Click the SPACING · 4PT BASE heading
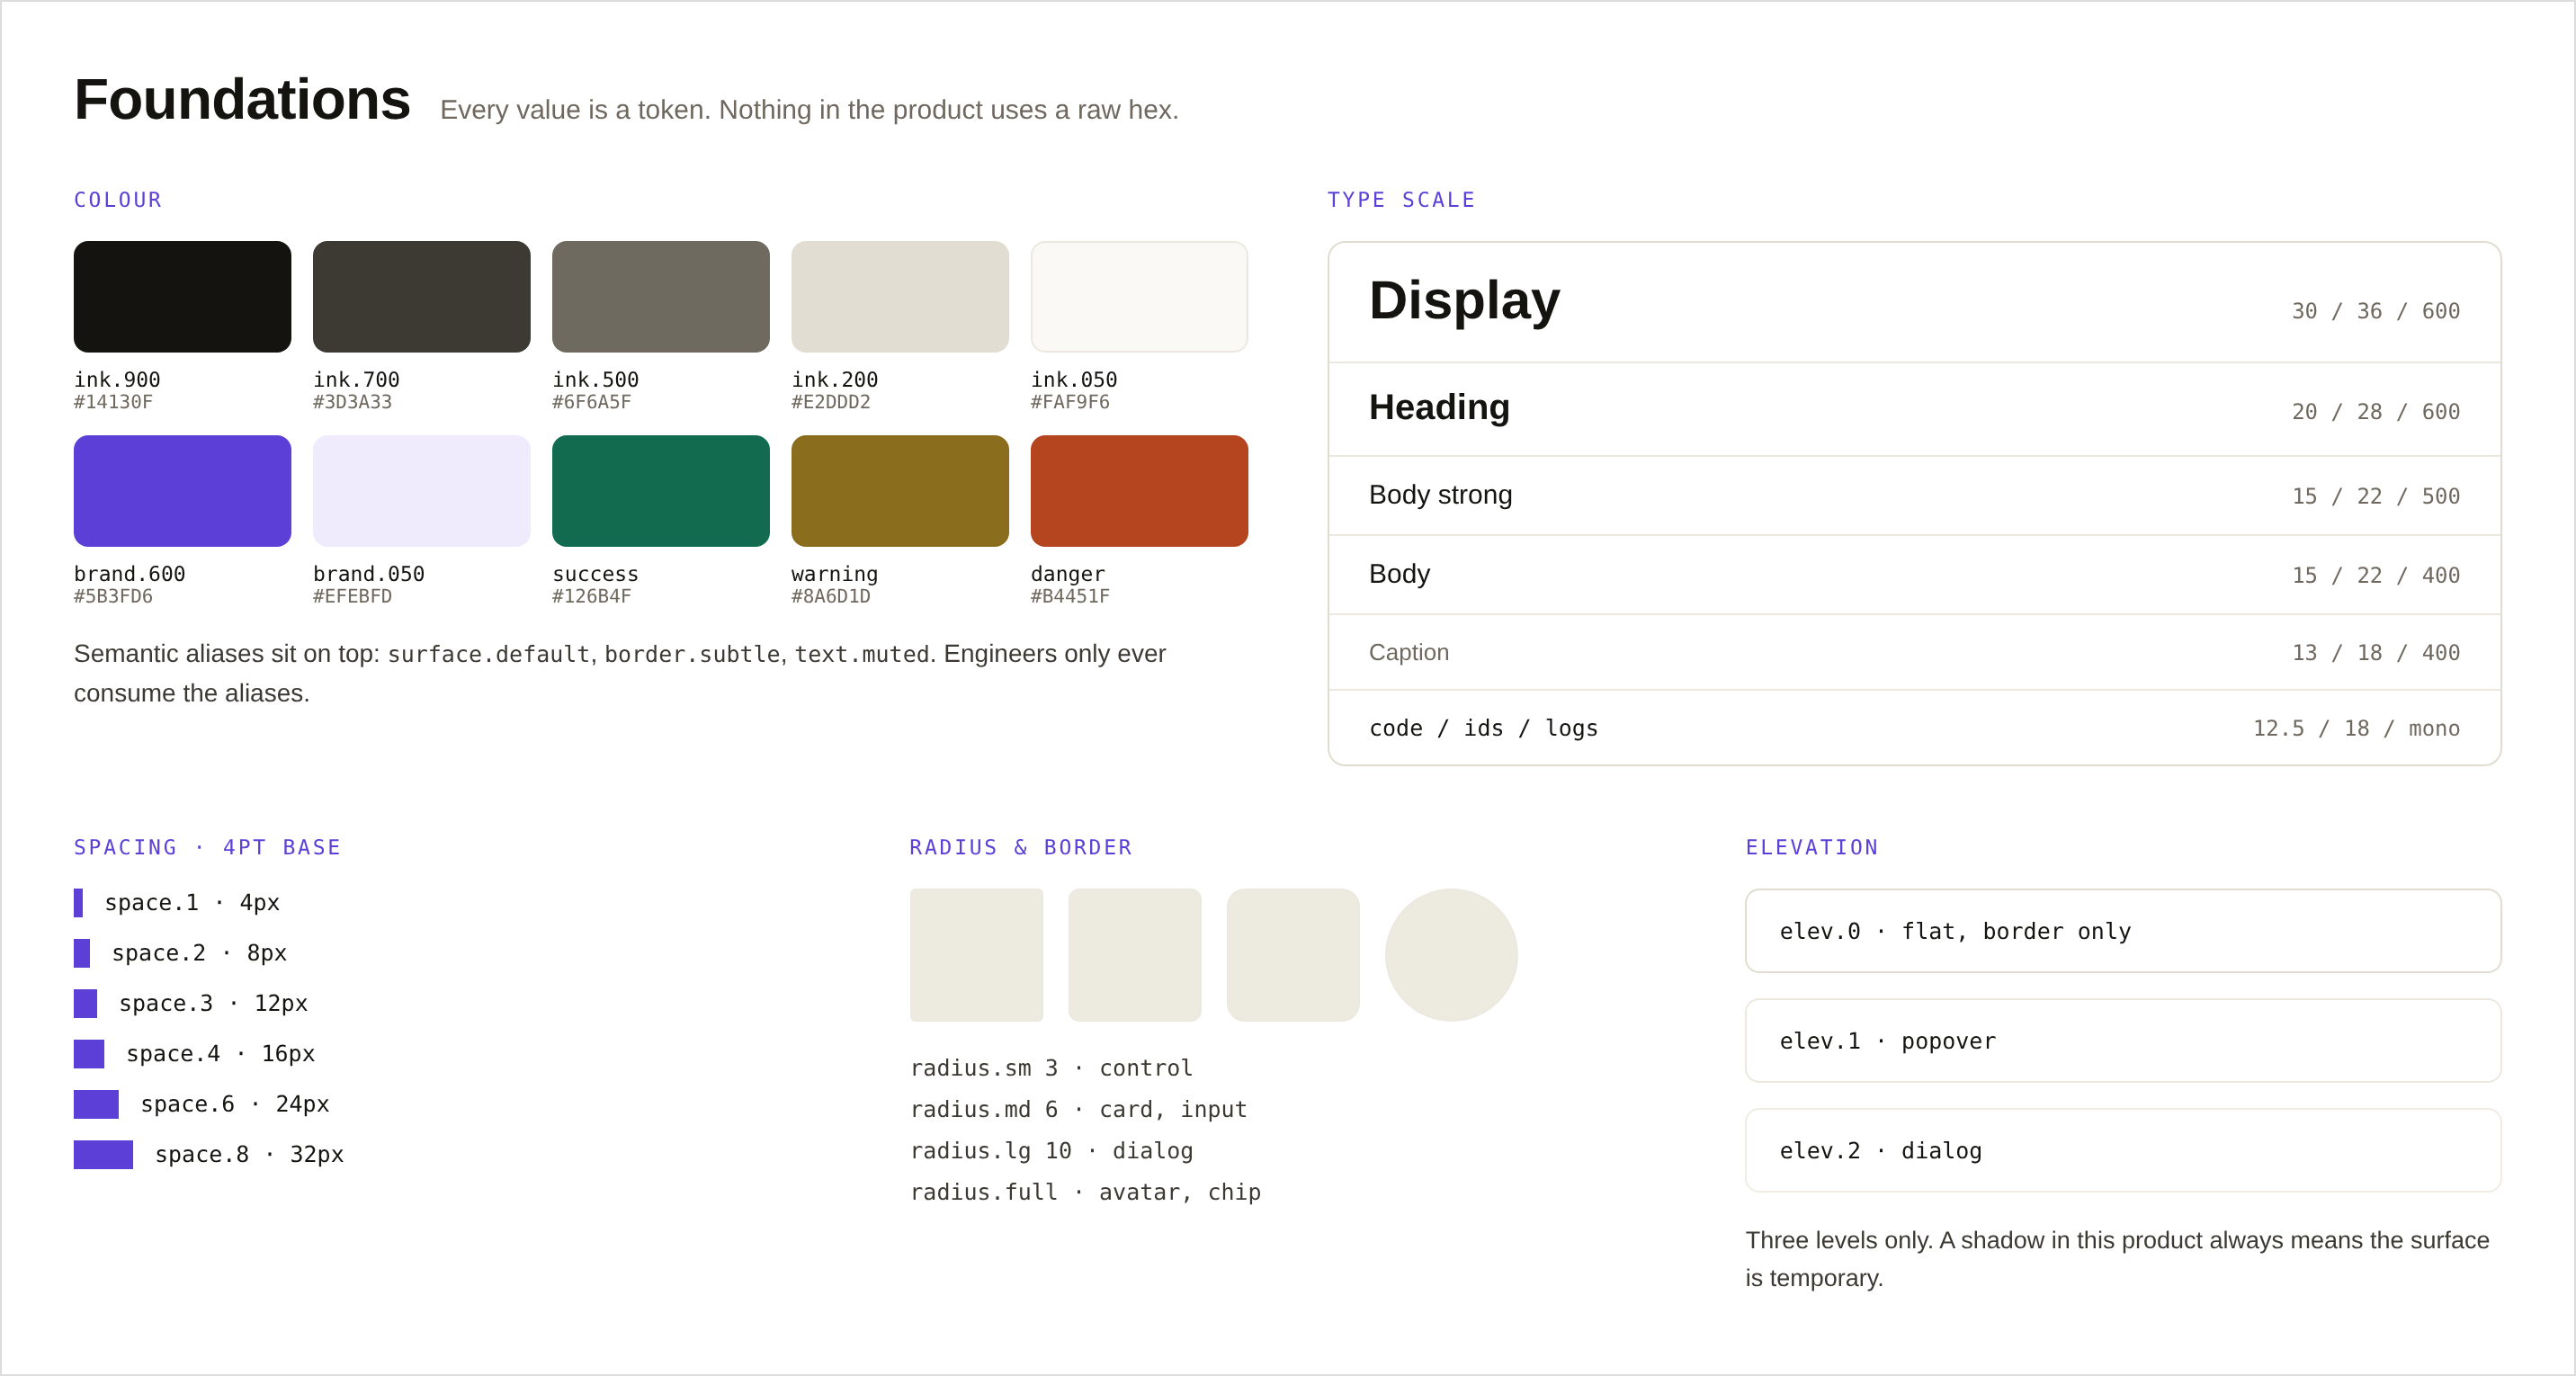 207,847
